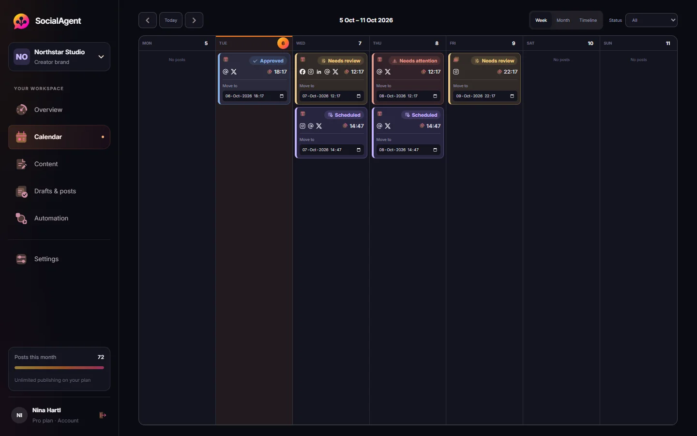Click the Instagram icon on Friday 22:17 post
The image size is (697, 436).
456,72
